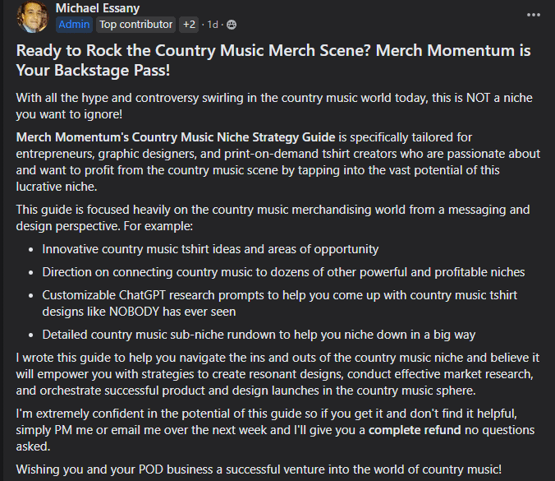Click paragraph starting 'This guide is focused heavily'
This screenshot has width=555, height=481.
pos(273,218)
